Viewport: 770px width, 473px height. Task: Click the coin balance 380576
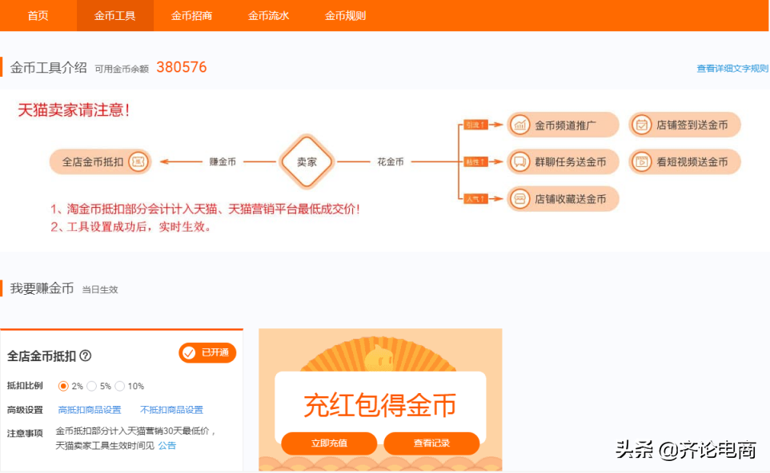point(181,67)
